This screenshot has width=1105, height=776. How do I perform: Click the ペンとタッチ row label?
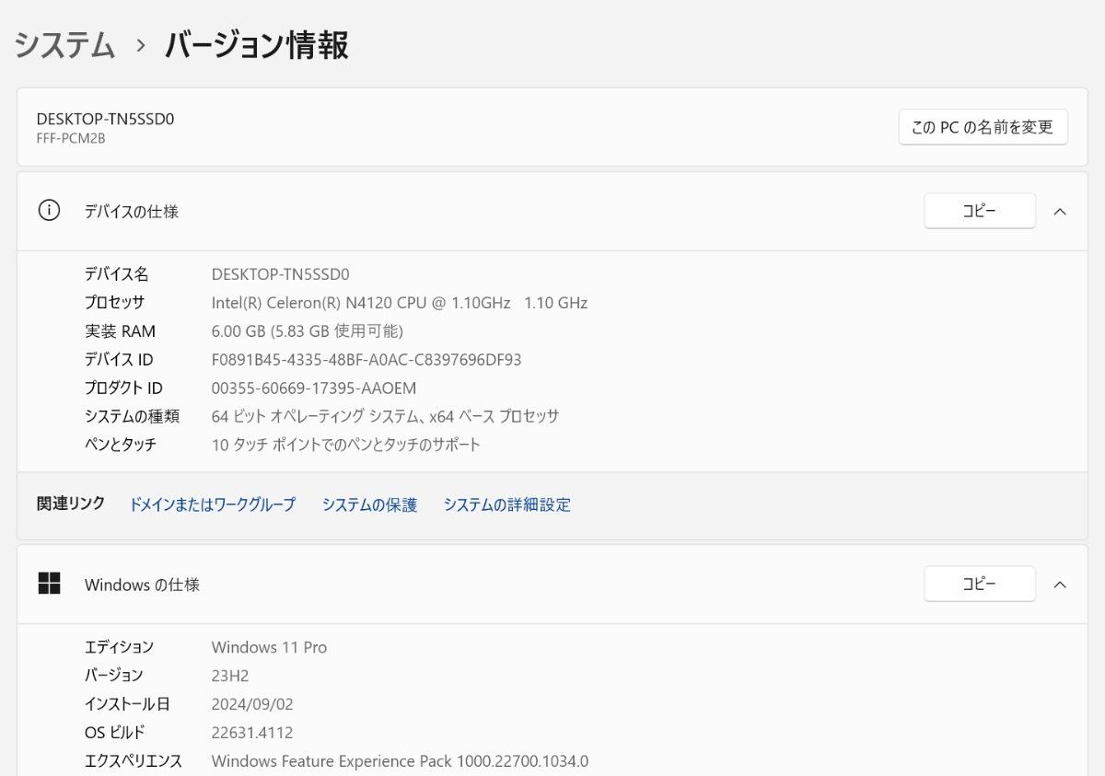click(121, 446)
